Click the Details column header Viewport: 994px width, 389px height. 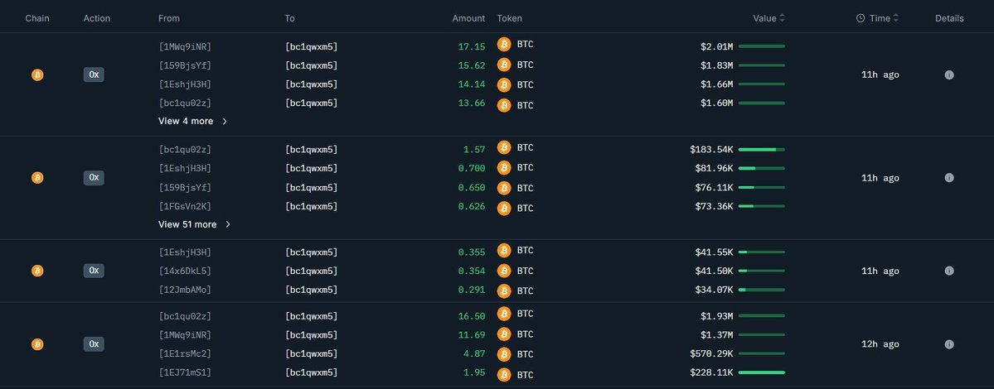[x=949, y=18]
